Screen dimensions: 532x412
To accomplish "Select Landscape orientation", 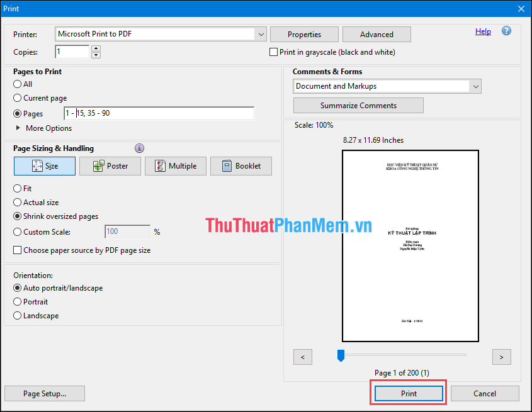I will click(x=17, y=316).
